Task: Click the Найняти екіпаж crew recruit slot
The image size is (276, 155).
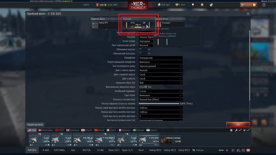Action: pyautogui.click(x=171, y=140)
